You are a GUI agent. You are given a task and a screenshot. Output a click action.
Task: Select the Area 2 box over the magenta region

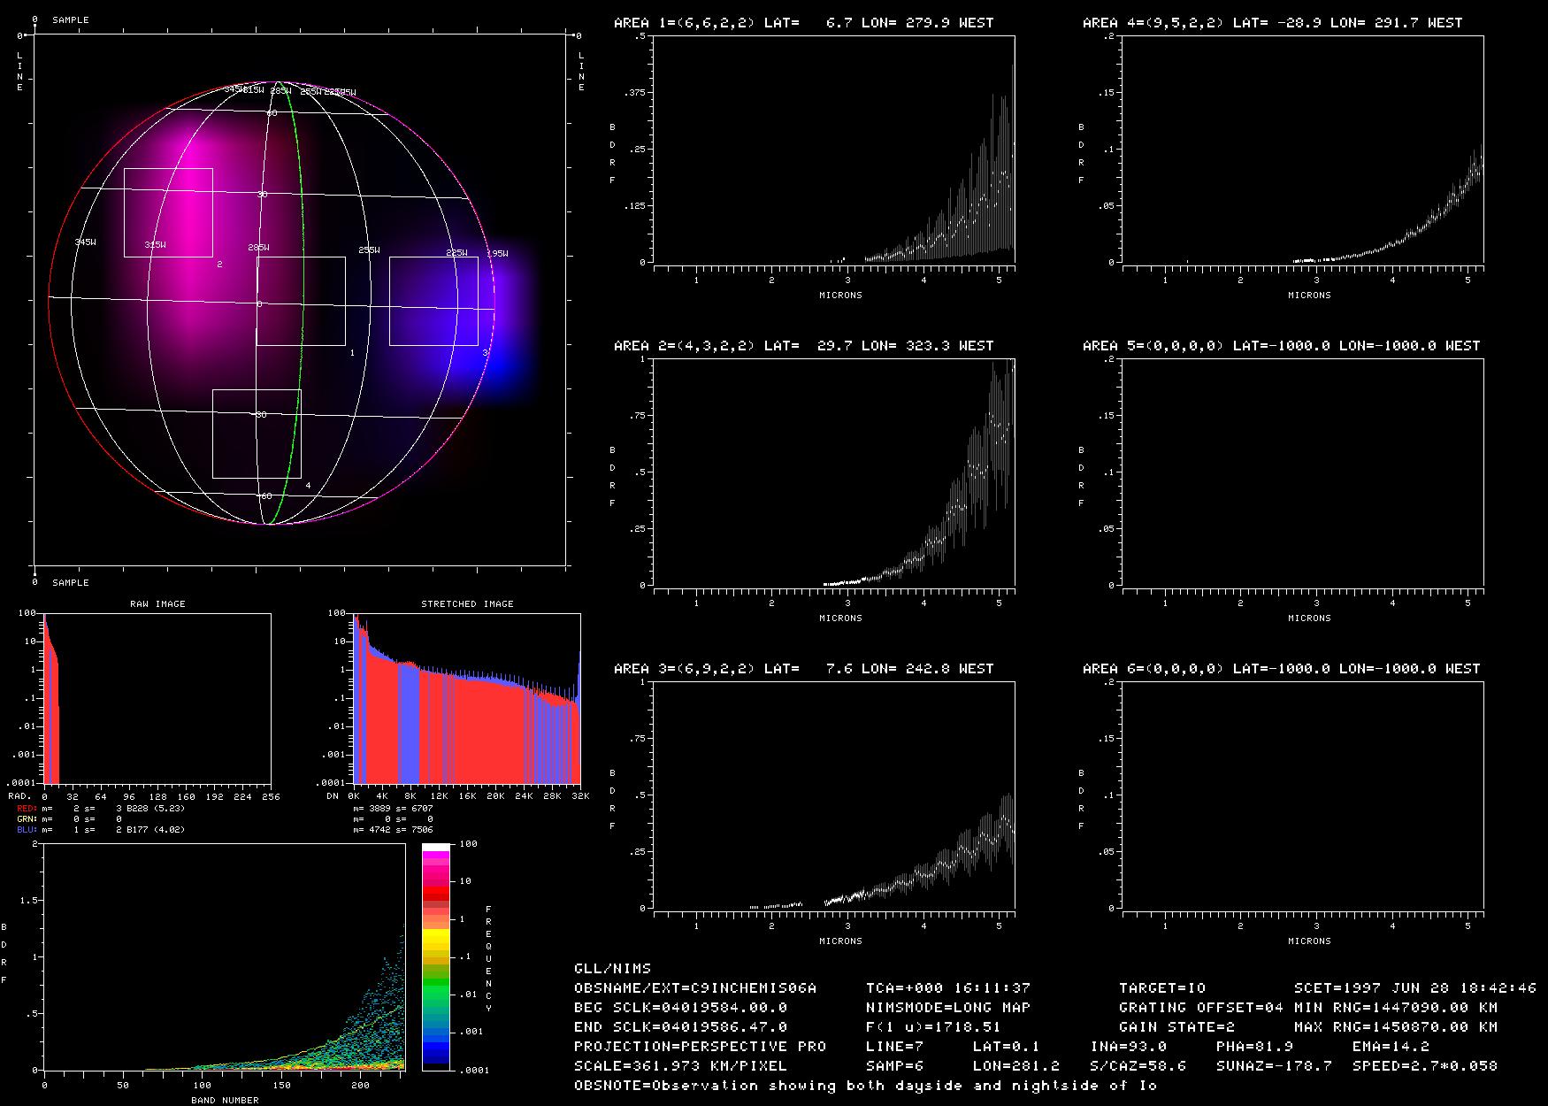pos(168,212)
